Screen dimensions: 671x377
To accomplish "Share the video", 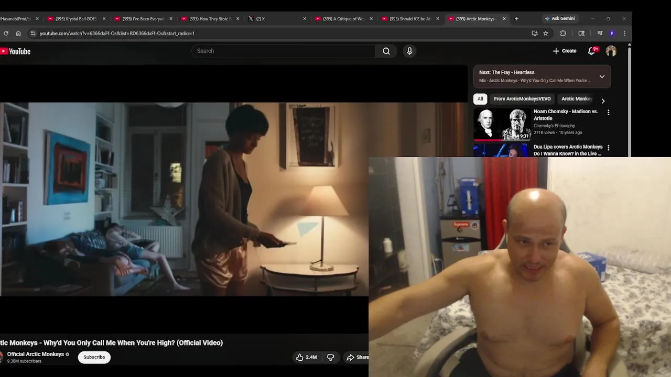I will 358,357.
